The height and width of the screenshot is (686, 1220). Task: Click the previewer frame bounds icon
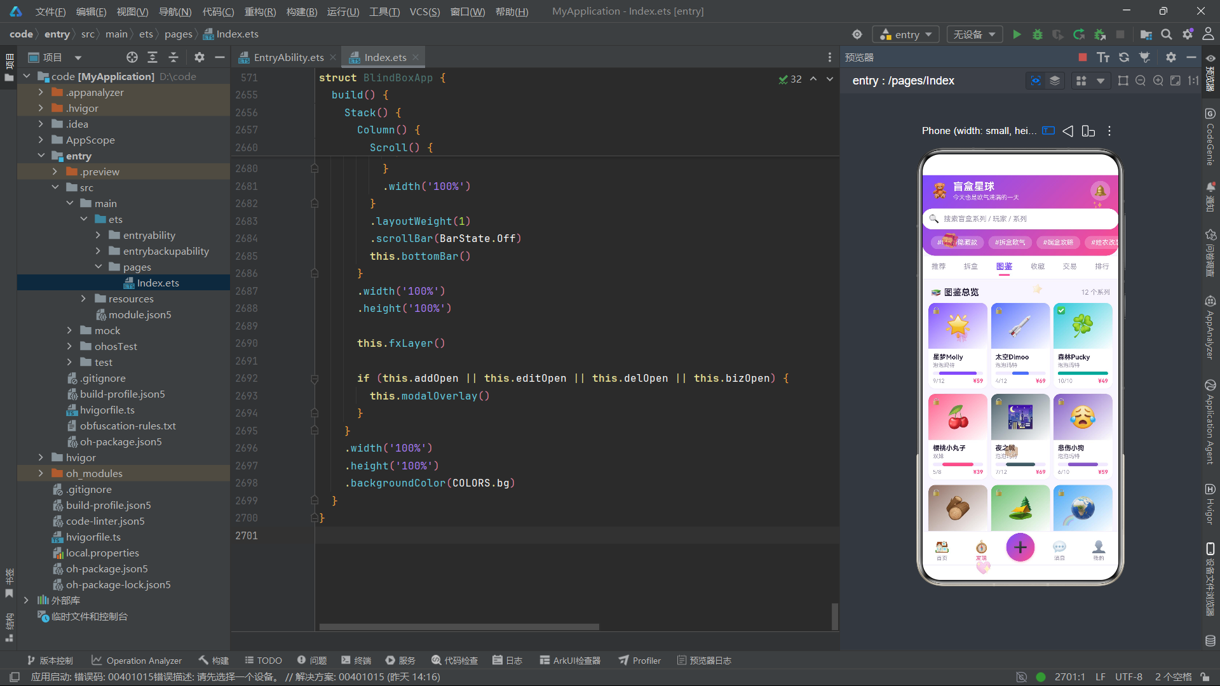1123,81
